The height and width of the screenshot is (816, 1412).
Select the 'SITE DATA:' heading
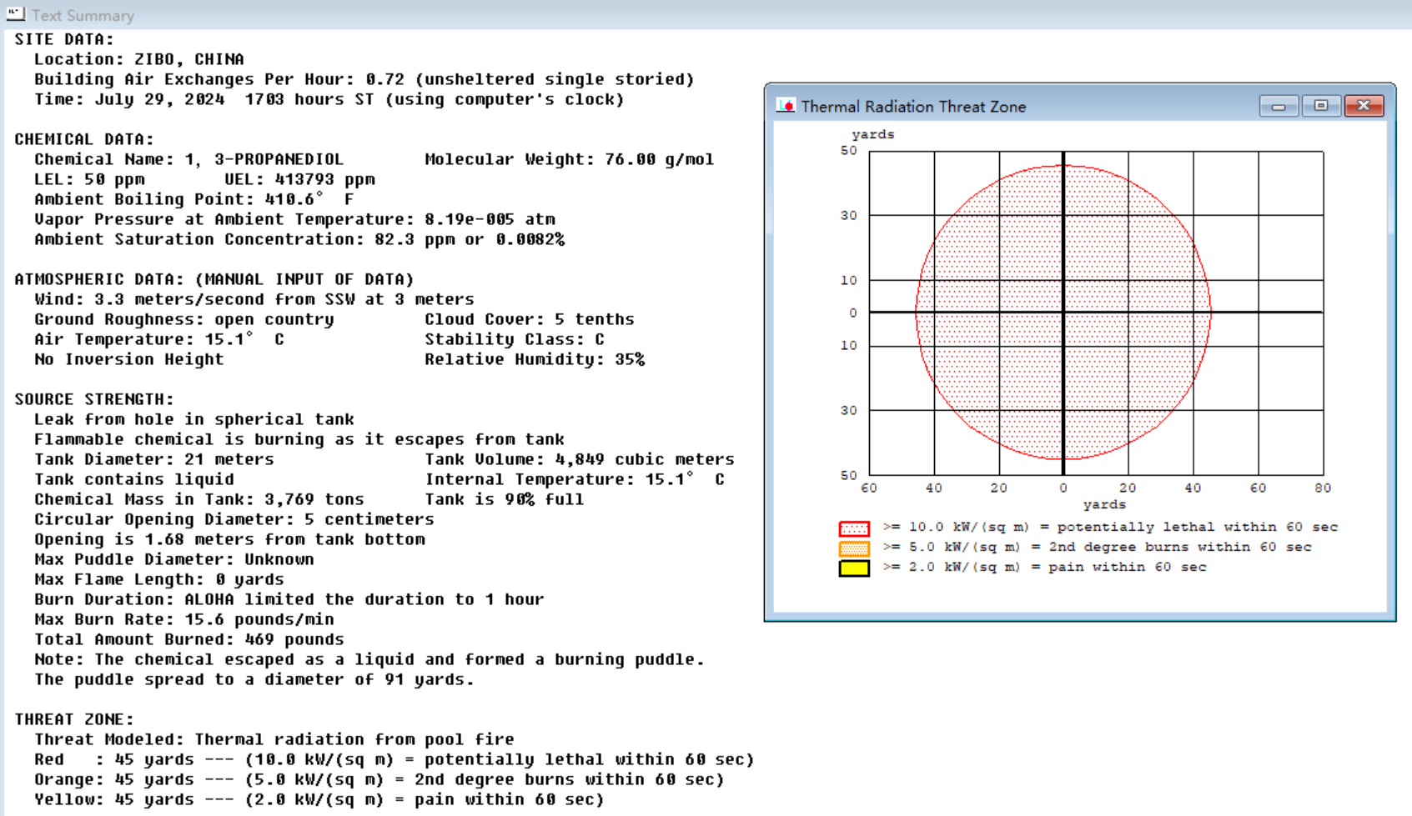[x=64, y=39]
